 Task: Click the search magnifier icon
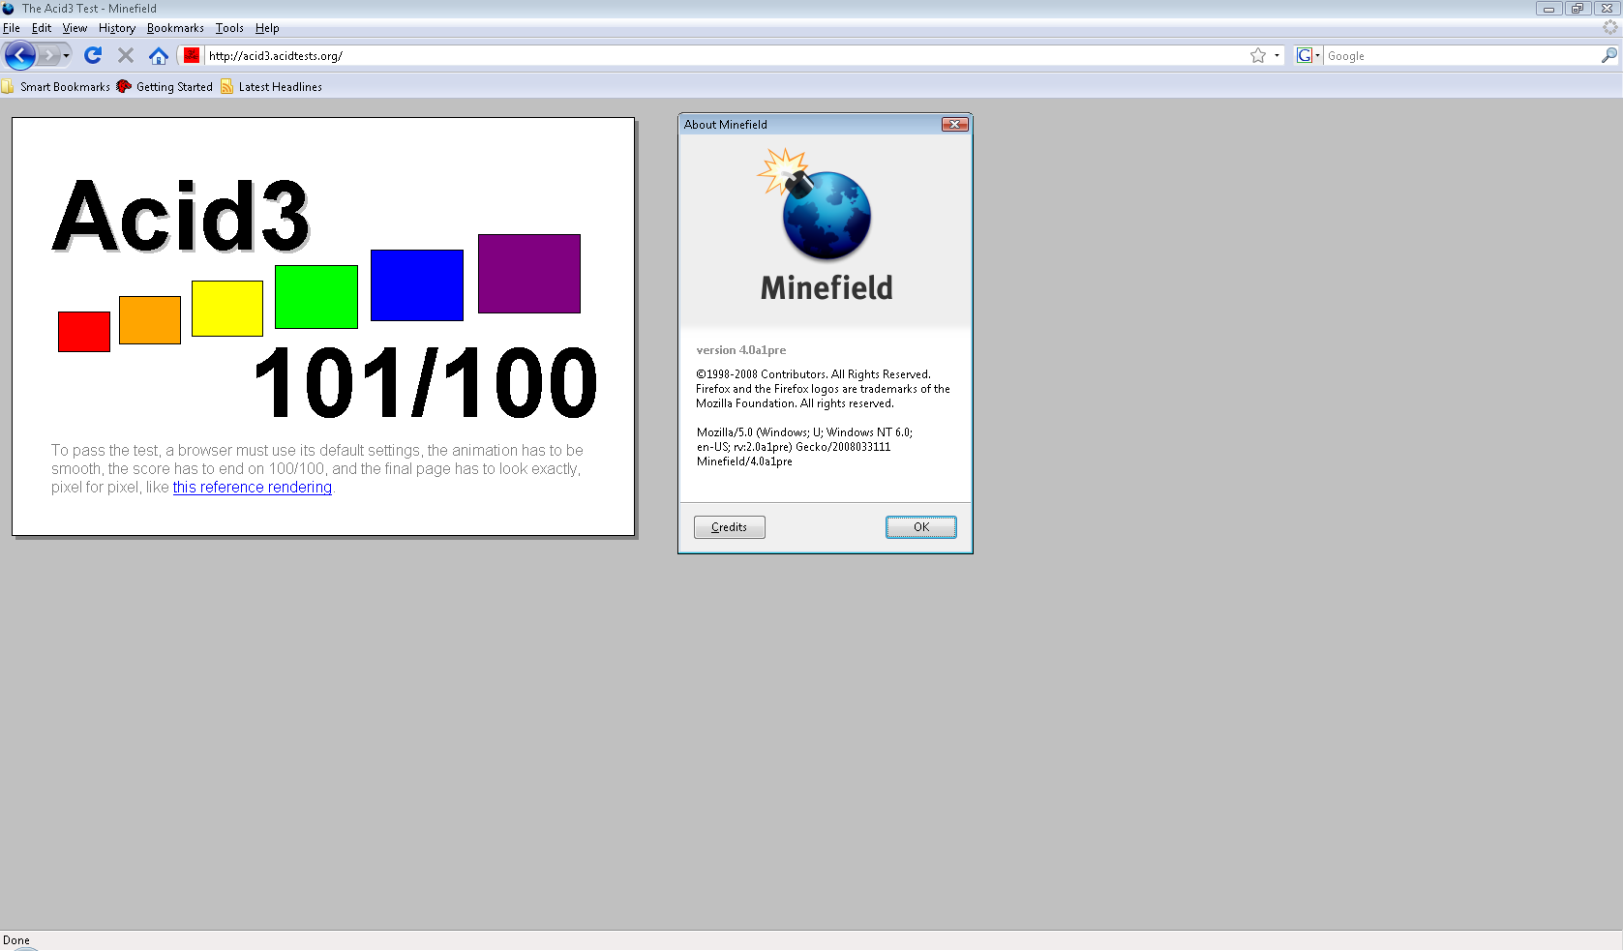[1608, 56]
